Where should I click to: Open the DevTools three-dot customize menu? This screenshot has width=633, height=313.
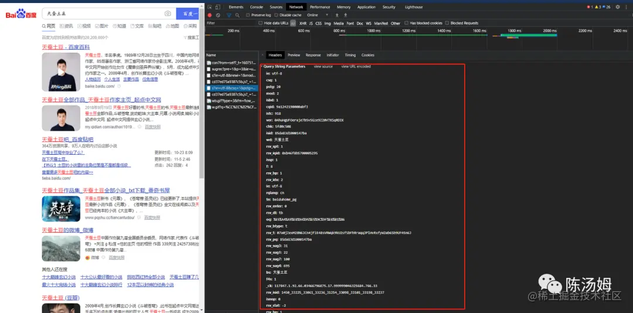coord(625,7)
